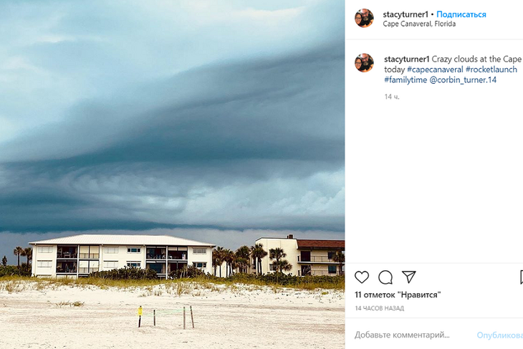Click the 14 ч. caption timestamp

(392, 97)
